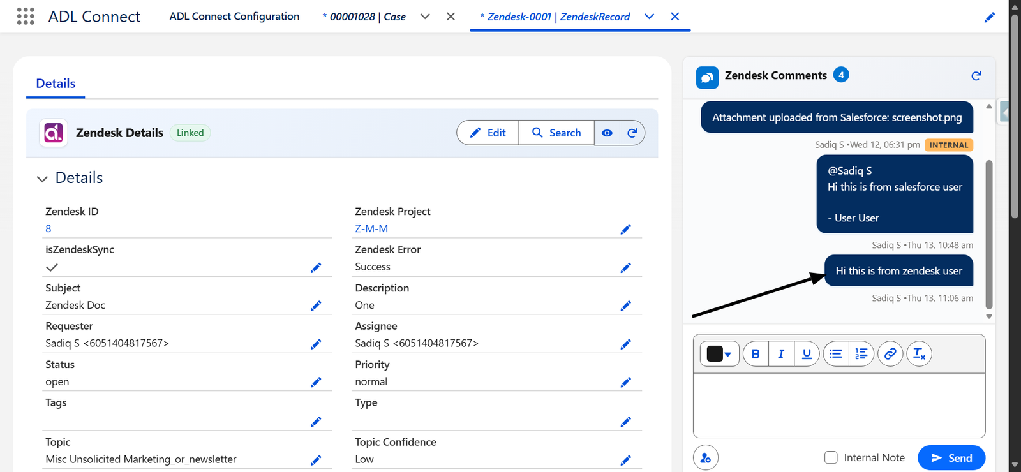
Task: Insert a bulleted list in comment
Action: point(836,353)
